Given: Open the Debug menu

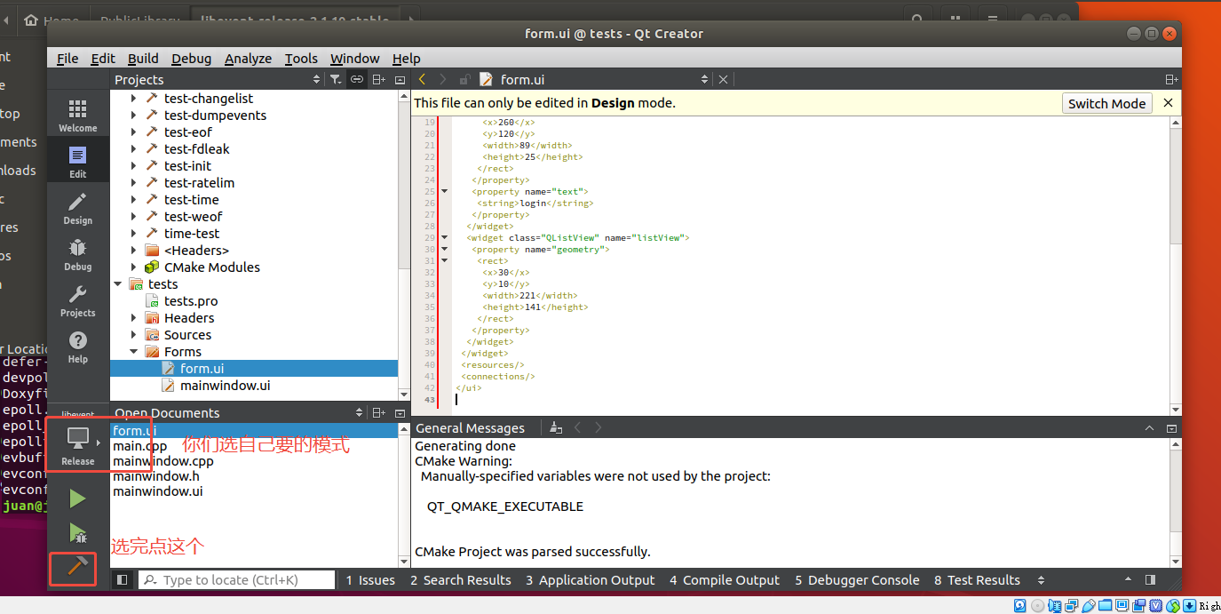Looking at the screenshot, I should (x=191, y=58).
